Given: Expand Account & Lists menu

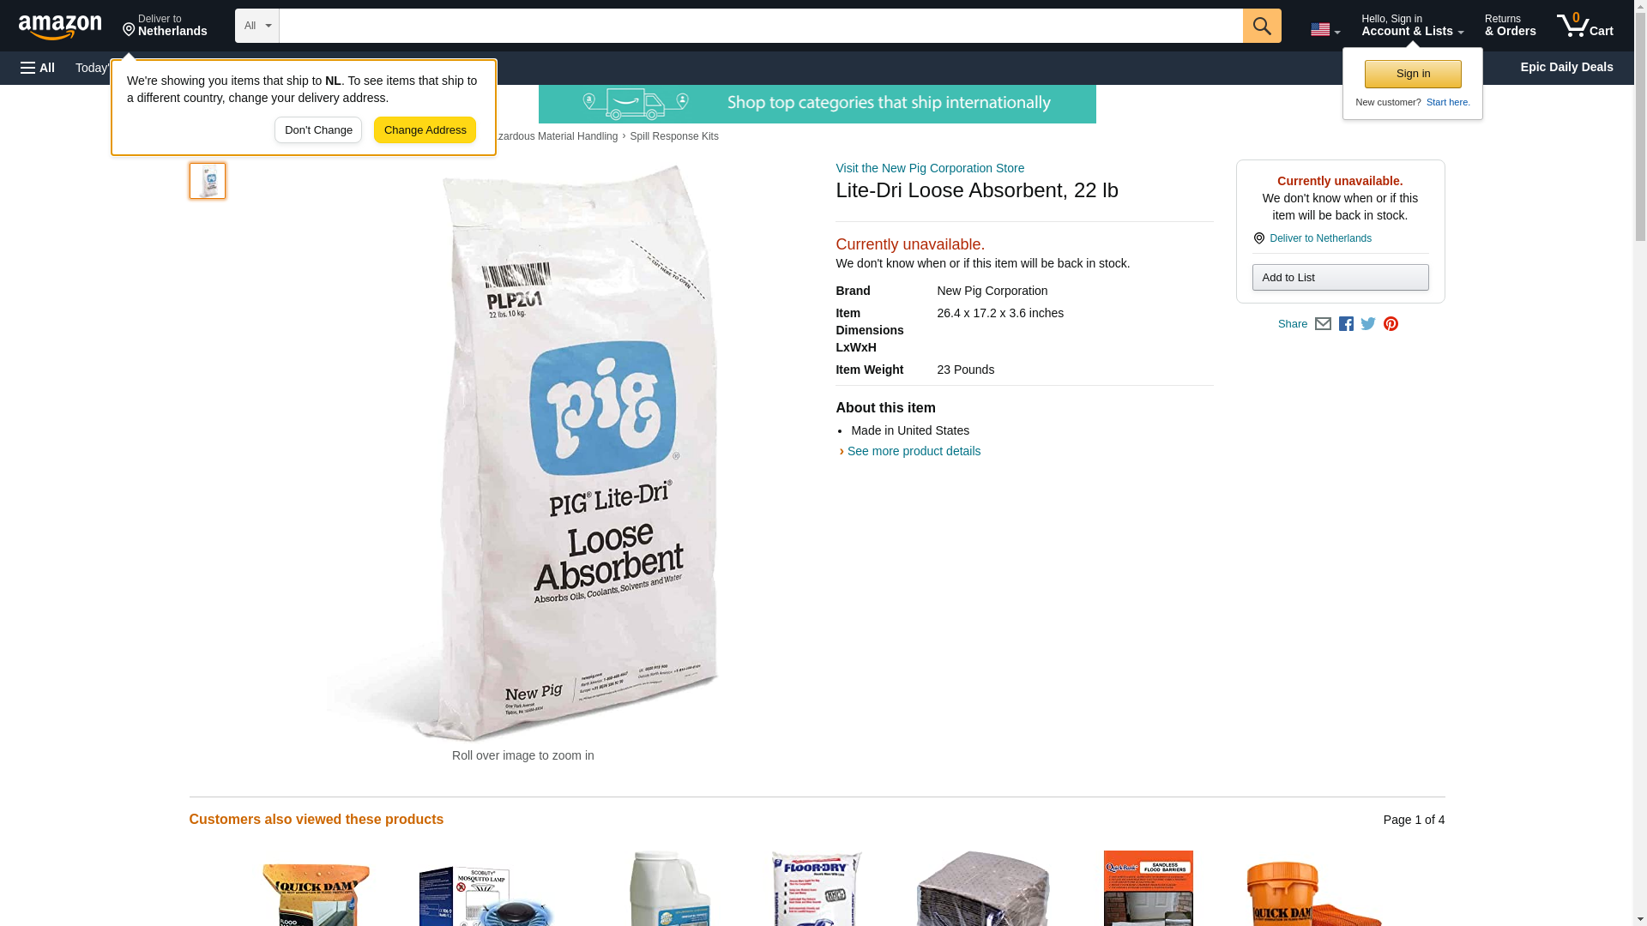Looking at the screenshot, I should point(1412,26).
